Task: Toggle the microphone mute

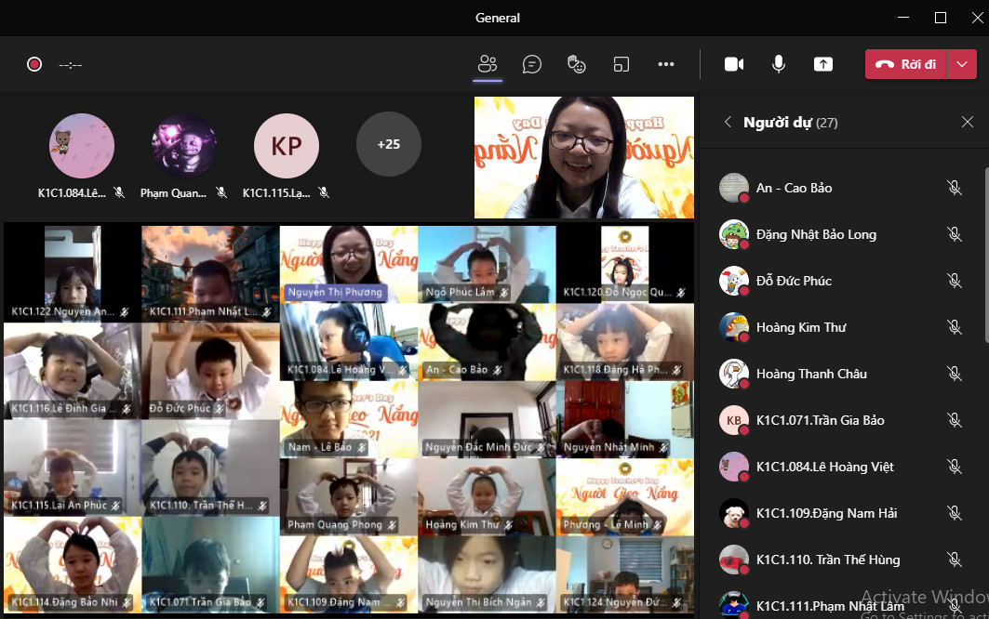Action: 778,64
